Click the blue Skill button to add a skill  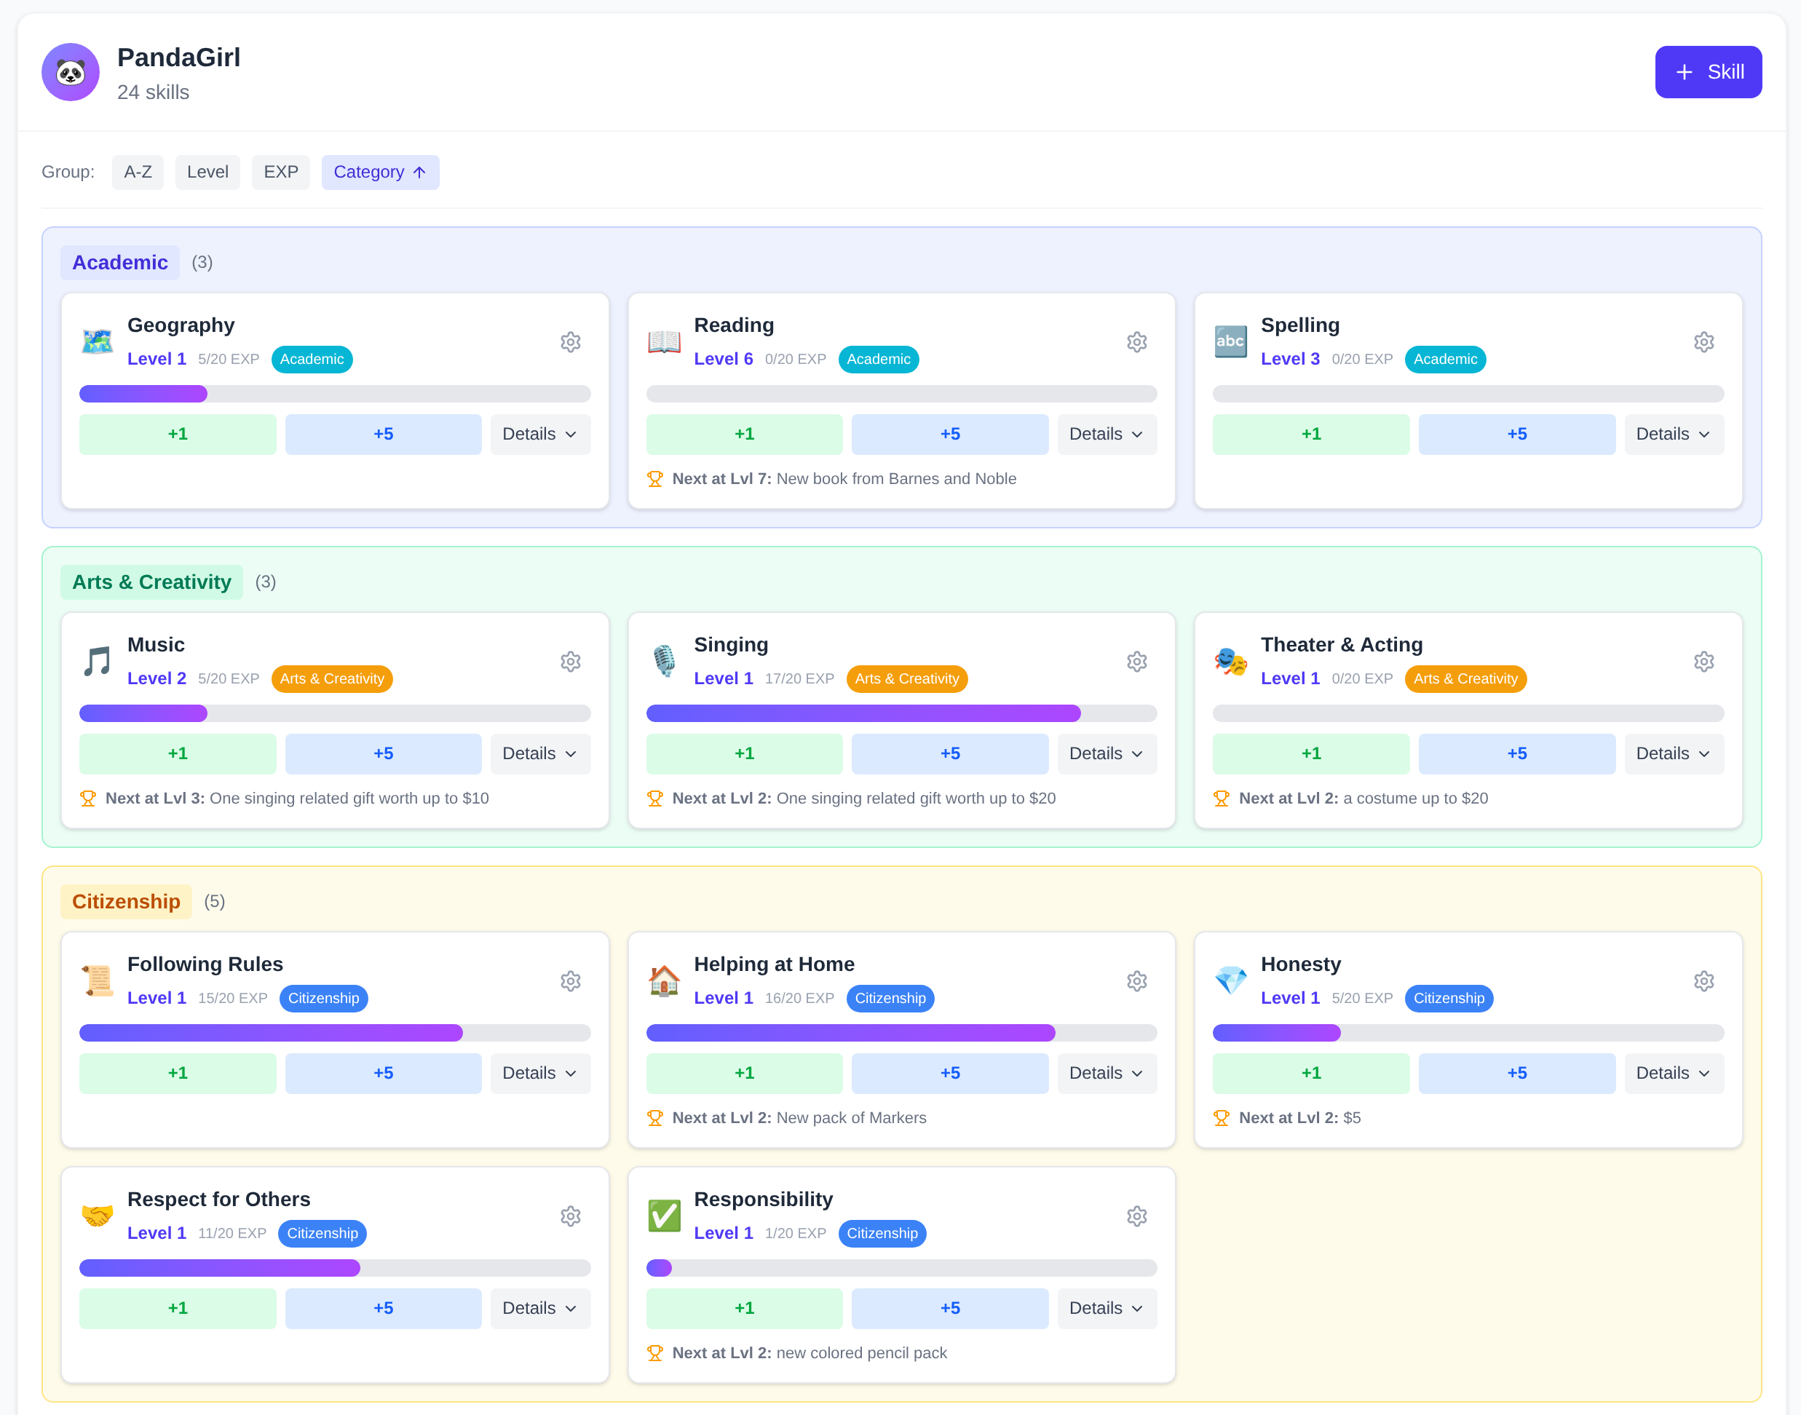pyautogui.click(x=1709, y=72)
